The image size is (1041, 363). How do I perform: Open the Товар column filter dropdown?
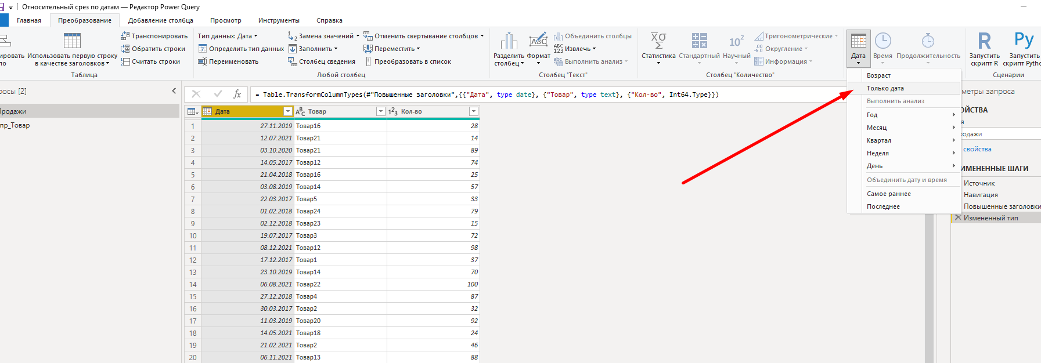click(381, 111)
